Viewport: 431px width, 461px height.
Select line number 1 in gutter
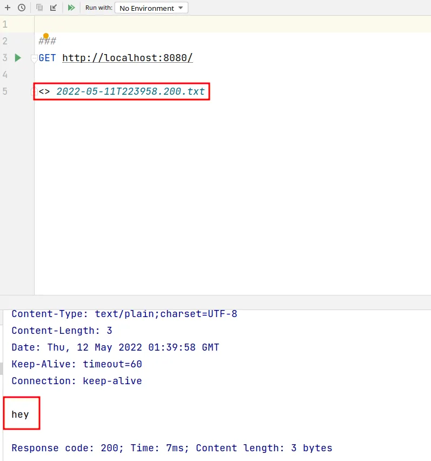(5, 24)
